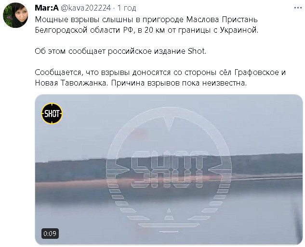305x247 pixels.
Task: Click the yellow SHOT logo badge
Action: 52,113
